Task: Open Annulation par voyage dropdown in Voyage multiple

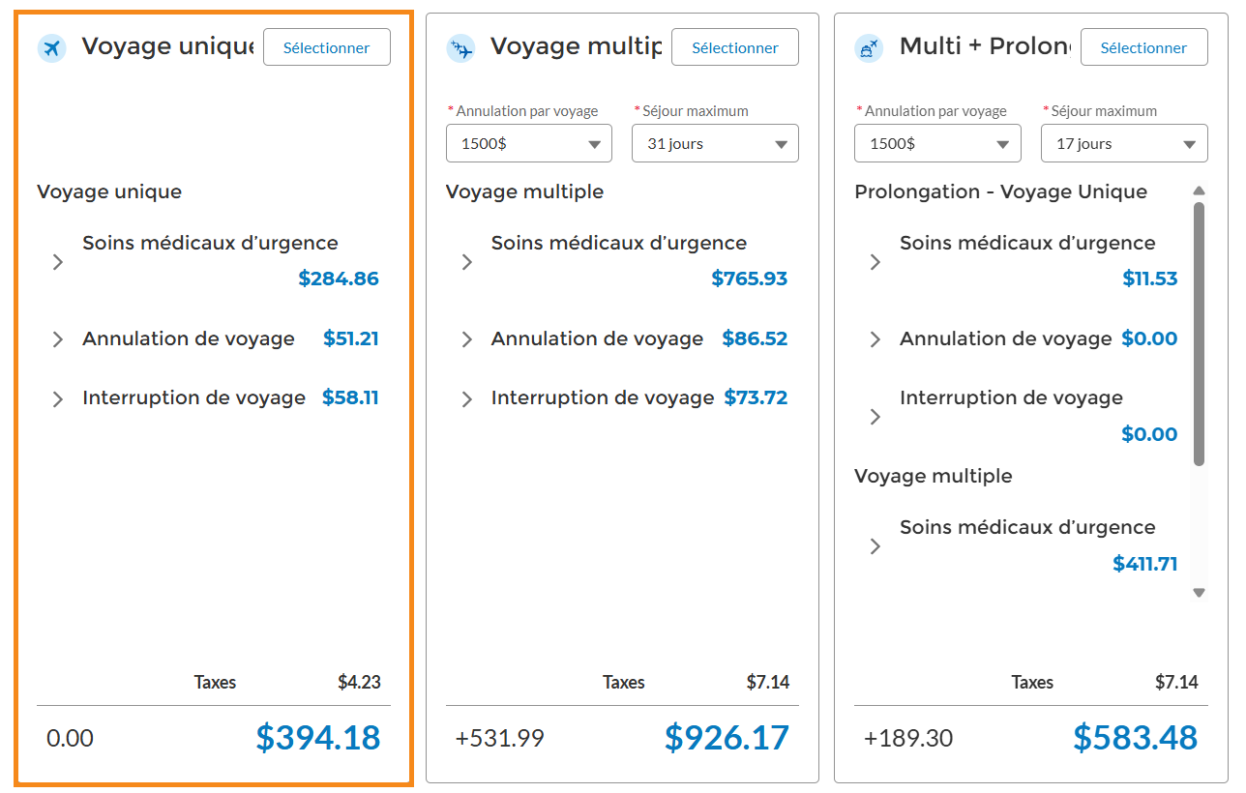Action: [529, 143]
